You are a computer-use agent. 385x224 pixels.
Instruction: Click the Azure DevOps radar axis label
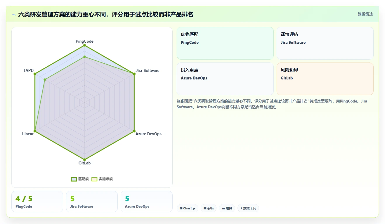[148, 134]
